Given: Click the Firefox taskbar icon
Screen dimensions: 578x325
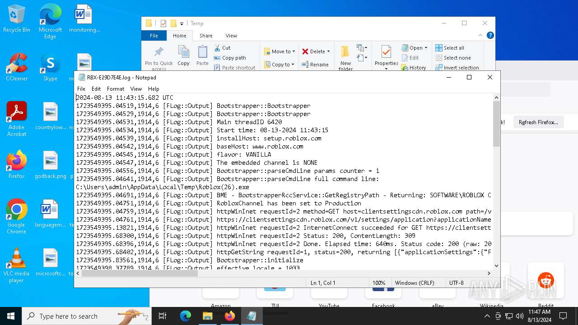Looking at the screenshot, I should 229,316.
